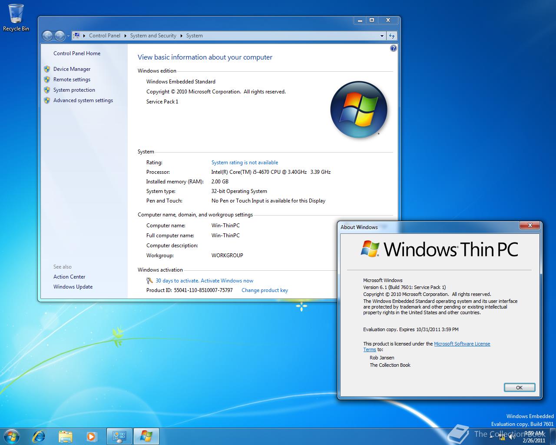Select the 'Windows Embedded Standard' edition text

pos(181,82)
